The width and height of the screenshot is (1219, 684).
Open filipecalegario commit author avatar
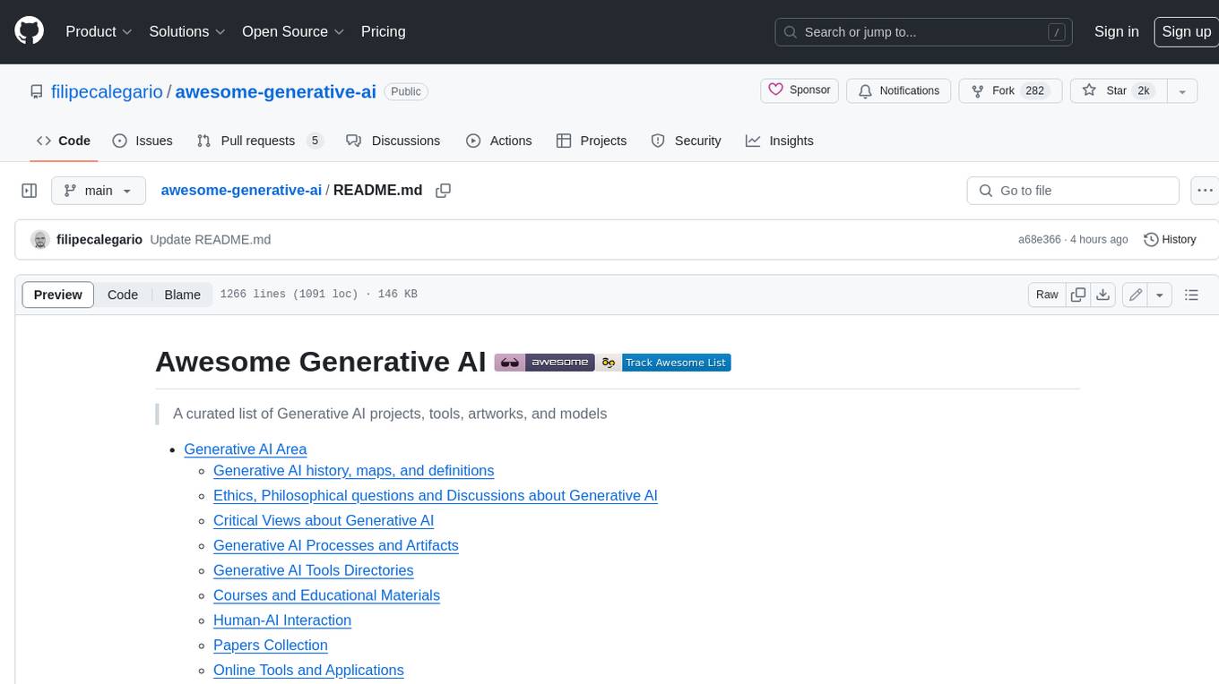[39, 240]
